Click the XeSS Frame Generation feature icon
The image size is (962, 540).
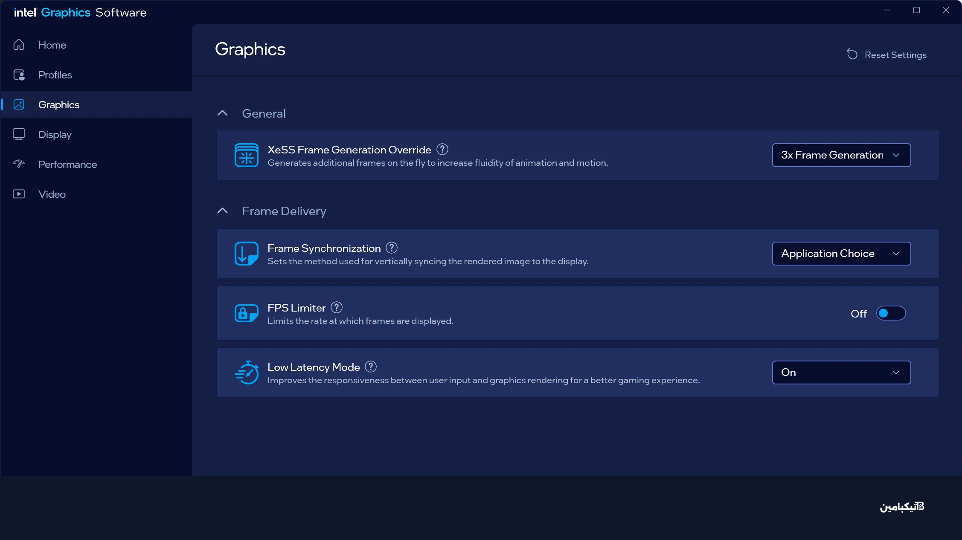[x=246, y=155]
